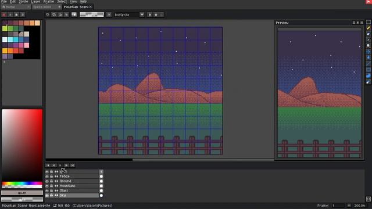Close the Preview panel
This screenshot has height=209, width=372.
362,23
